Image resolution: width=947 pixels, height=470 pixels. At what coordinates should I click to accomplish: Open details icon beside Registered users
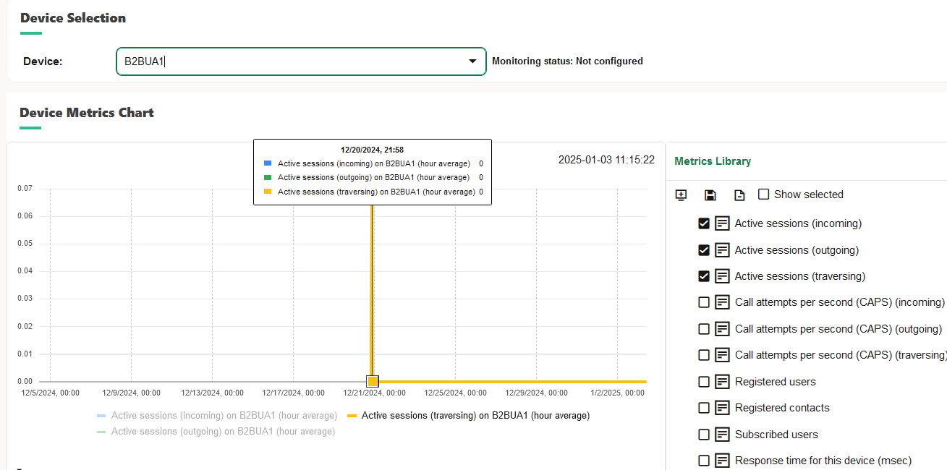(721, 381)
